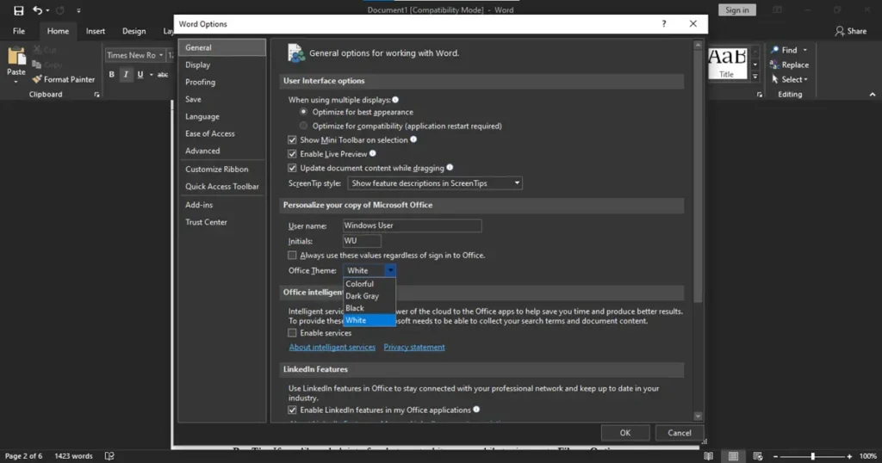Toggle Underline formatting in ribbon

[x=140, y=74]
